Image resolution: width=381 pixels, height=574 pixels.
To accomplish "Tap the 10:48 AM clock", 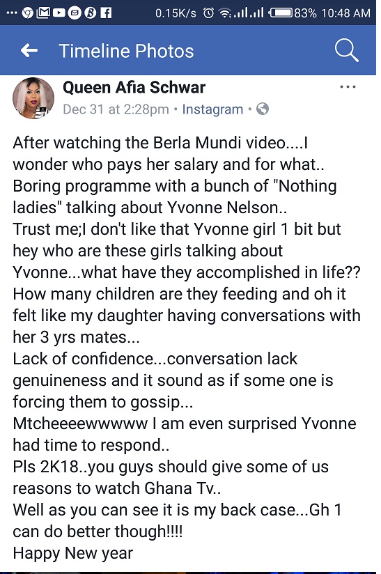I will (346, 13).
